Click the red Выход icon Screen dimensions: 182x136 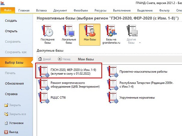point(6,132)
